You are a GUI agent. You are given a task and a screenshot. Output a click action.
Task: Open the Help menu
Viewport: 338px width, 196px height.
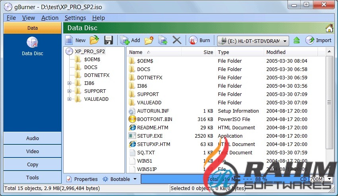[99, 18]
